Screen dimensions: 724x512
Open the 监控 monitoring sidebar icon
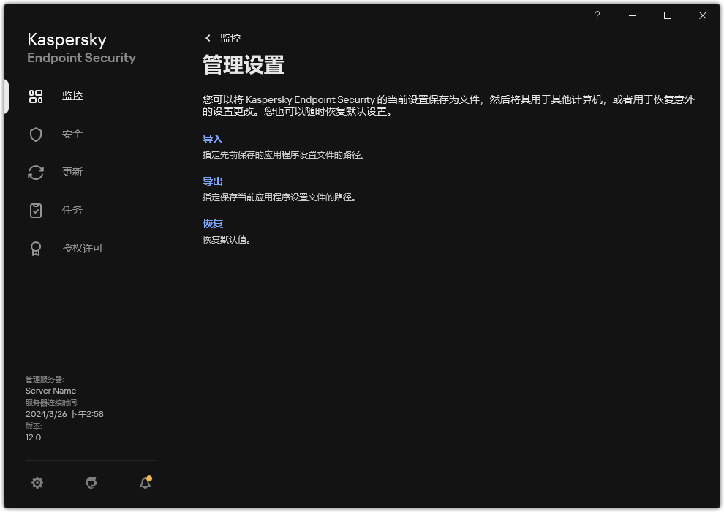pyautogui.click(x=36, y=96)
